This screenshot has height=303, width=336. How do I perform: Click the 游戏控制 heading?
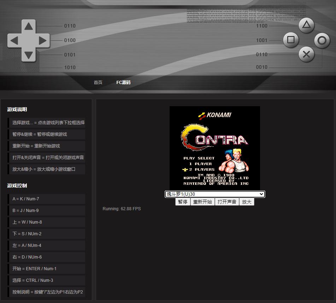(17, 186)
